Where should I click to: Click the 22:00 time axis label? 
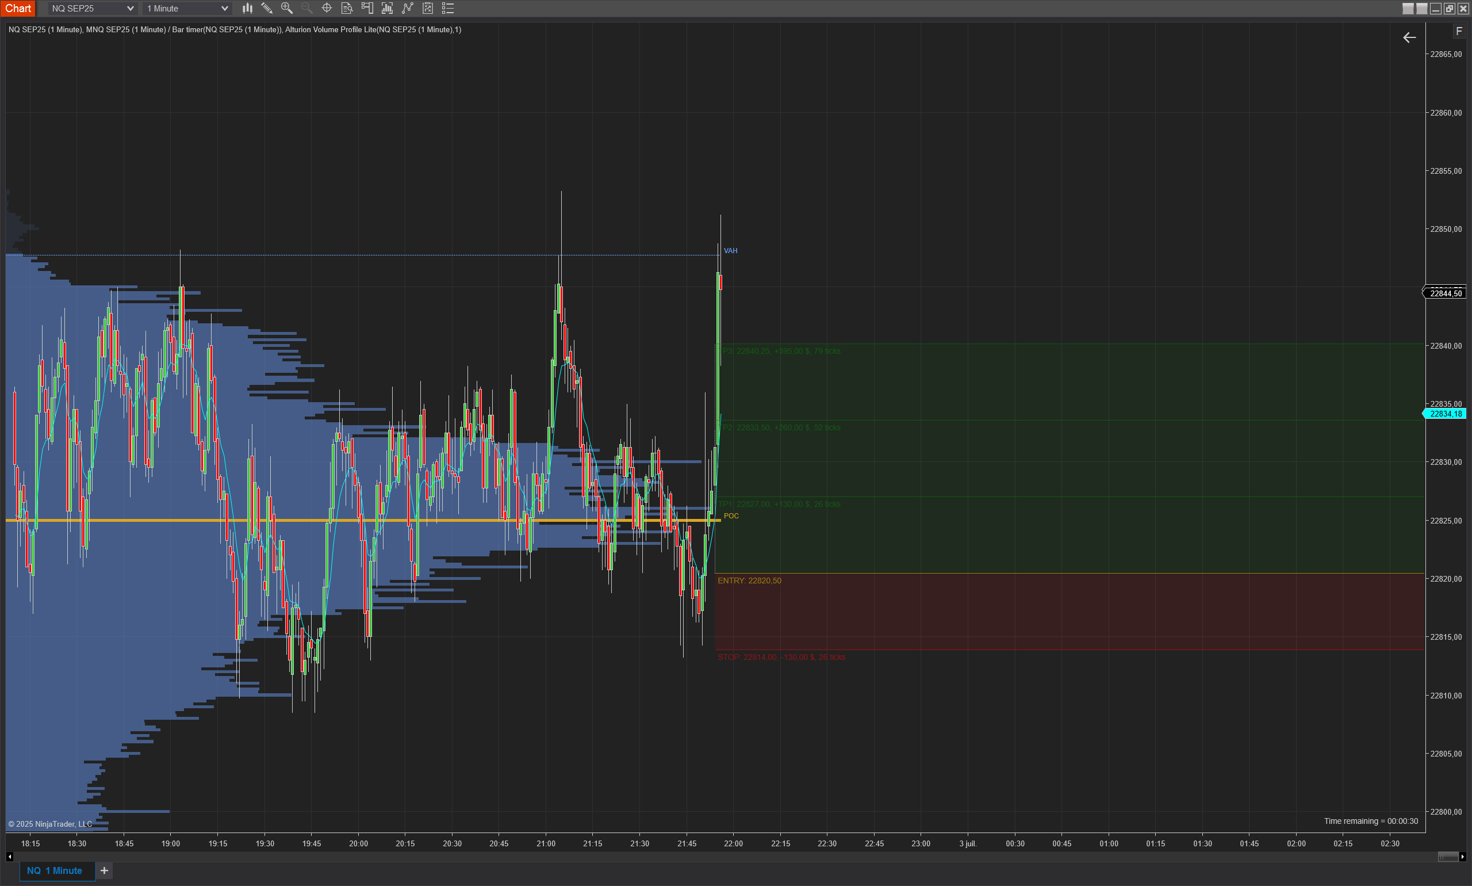(733, 843)
